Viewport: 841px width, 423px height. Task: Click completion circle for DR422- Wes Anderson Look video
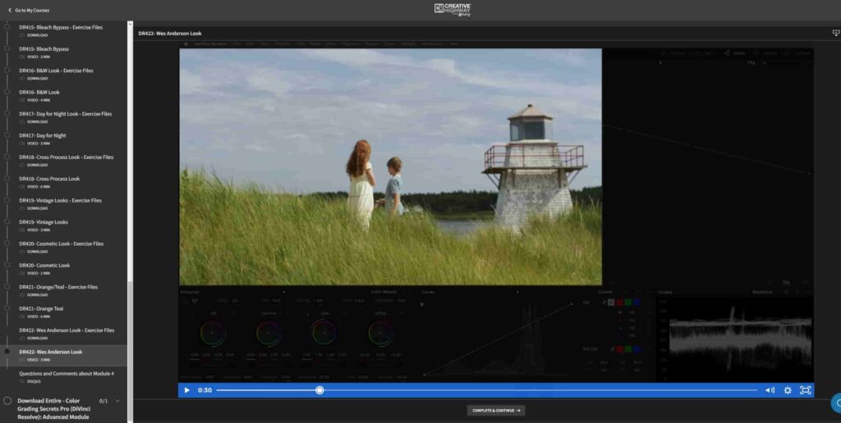7,352
